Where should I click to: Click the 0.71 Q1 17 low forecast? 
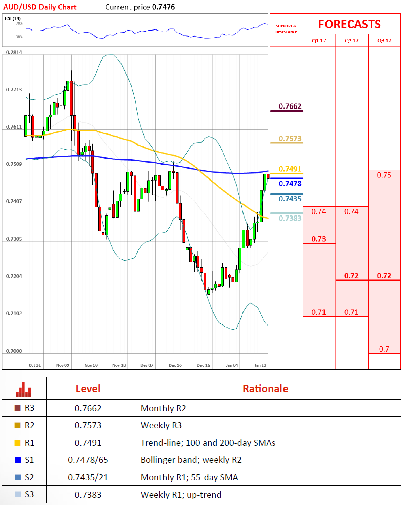tap(319, 312)
